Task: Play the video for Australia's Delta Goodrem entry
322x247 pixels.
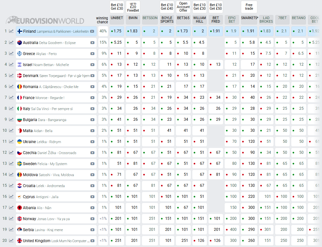Action: click(92, 43)
